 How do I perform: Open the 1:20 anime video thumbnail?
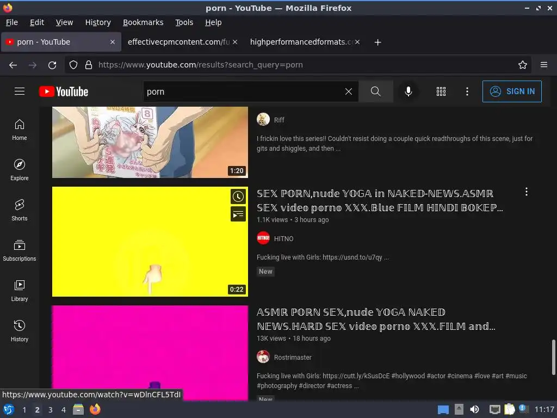[150, 142]
